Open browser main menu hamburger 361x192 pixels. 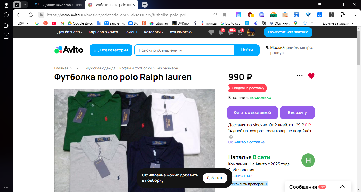coord(320,5)
